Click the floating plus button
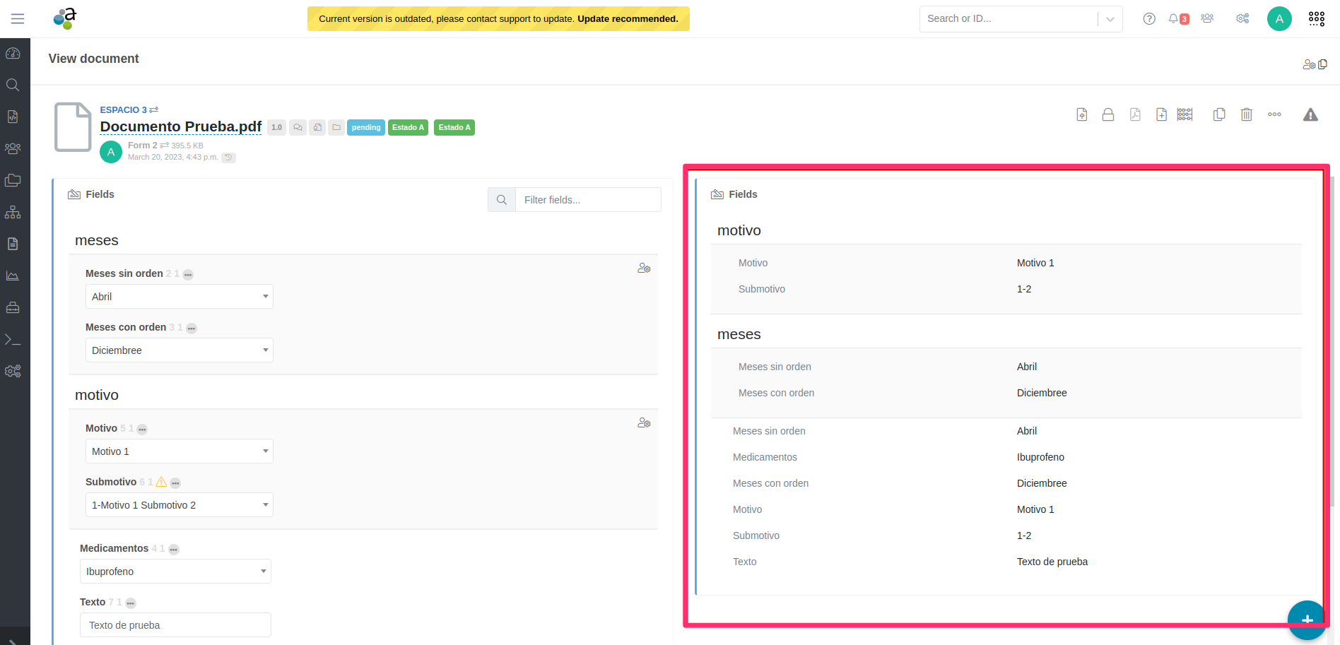 click(1306, 620)
